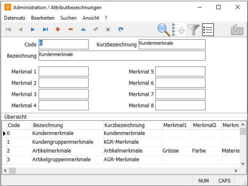Delete record using the red minus icon
248x186 pixels.
tap(71, 29)
